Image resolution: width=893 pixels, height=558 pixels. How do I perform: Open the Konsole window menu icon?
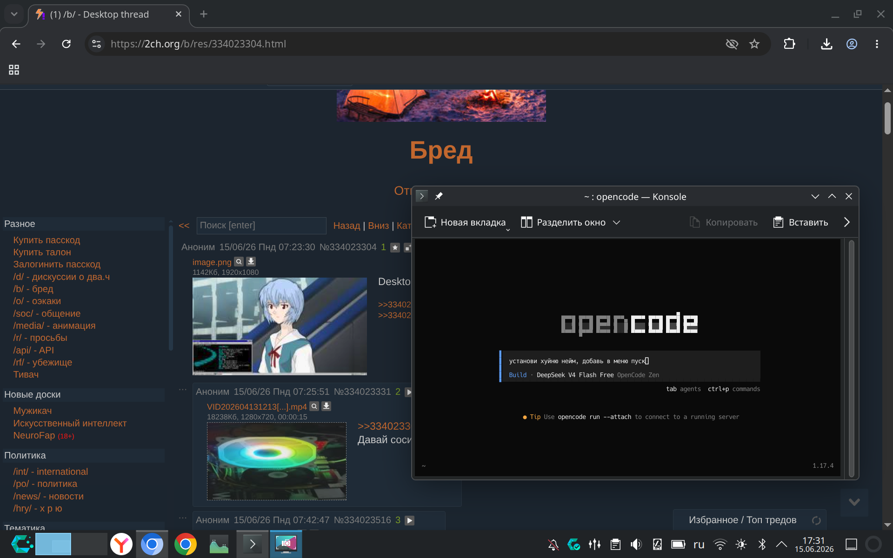coord(422,196)
